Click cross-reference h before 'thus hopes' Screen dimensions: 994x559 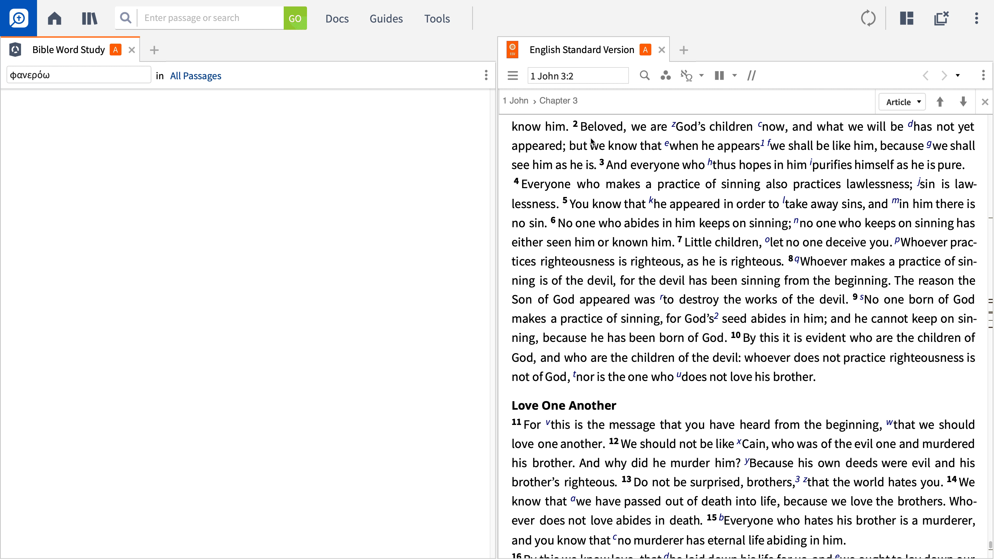click(710, 162)
